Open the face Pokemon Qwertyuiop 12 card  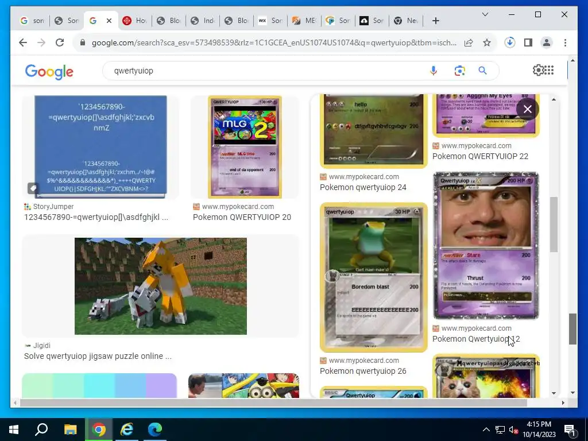486,246
